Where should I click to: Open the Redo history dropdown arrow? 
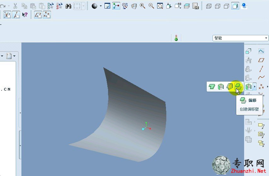pyautogui.click(x=9, y=6)
